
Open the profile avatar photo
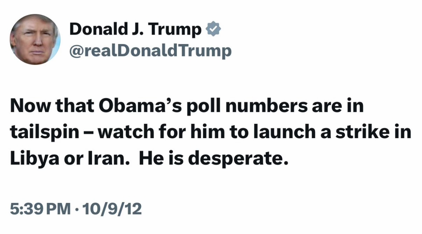point(35,39)
